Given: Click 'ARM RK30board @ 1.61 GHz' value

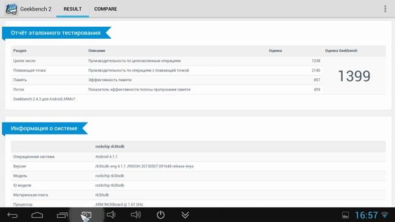Looking at the screenshot, I should click(x=119, y=204).
